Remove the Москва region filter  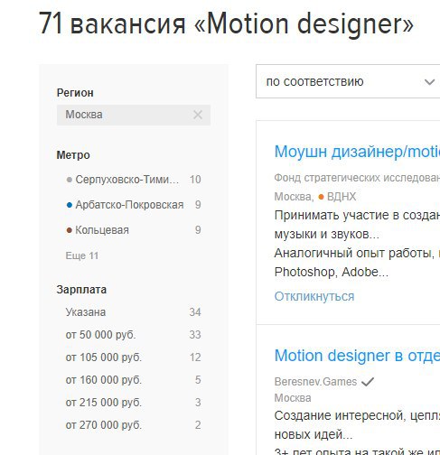[198, 115]
